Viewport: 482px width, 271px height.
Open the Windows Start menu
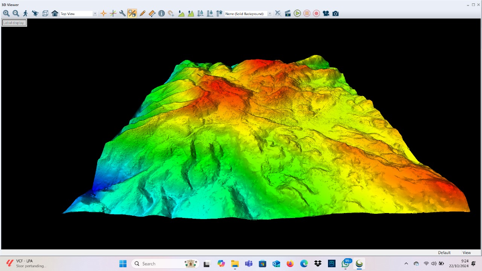click(x=123, y=264)
